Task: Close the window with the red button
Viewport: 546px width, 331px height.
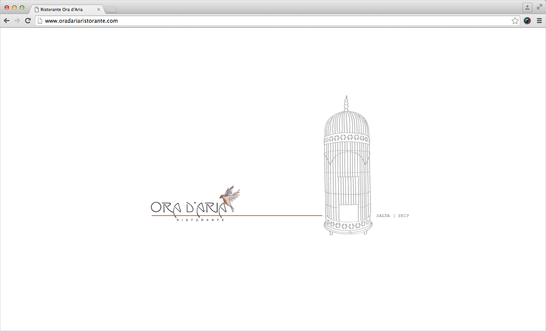Action: coord(7,8)
